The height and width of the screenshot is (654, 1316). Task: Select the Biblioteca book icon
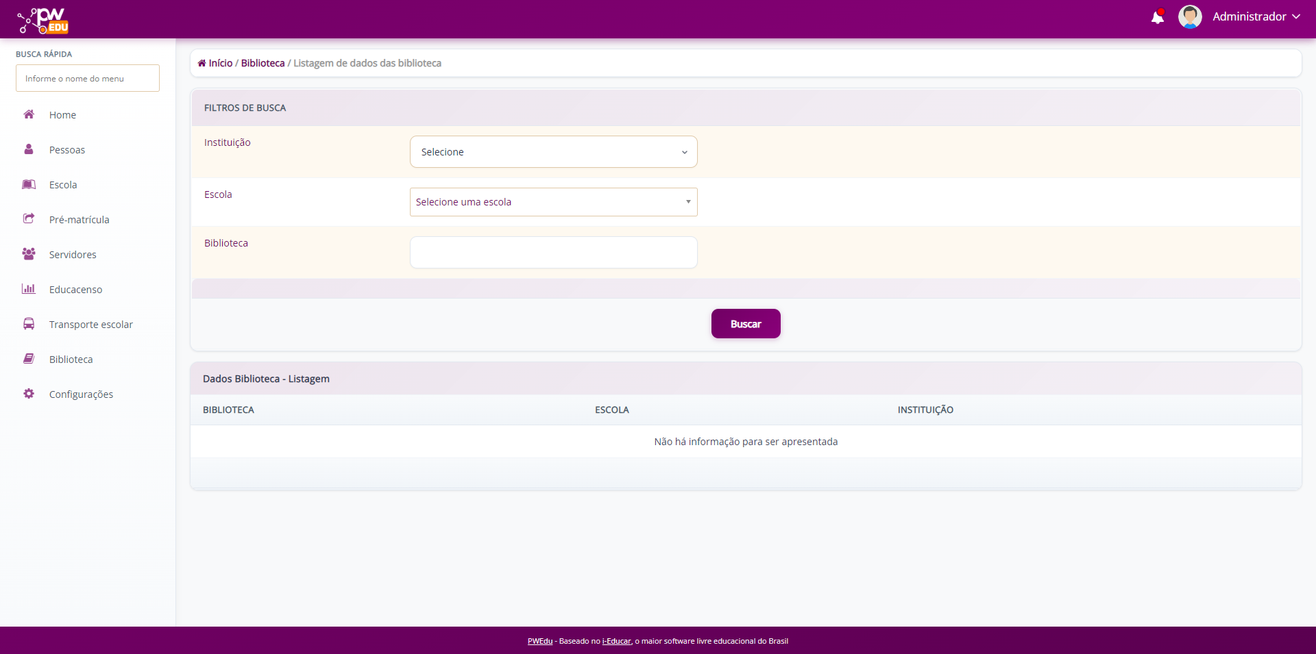[28, 358]
